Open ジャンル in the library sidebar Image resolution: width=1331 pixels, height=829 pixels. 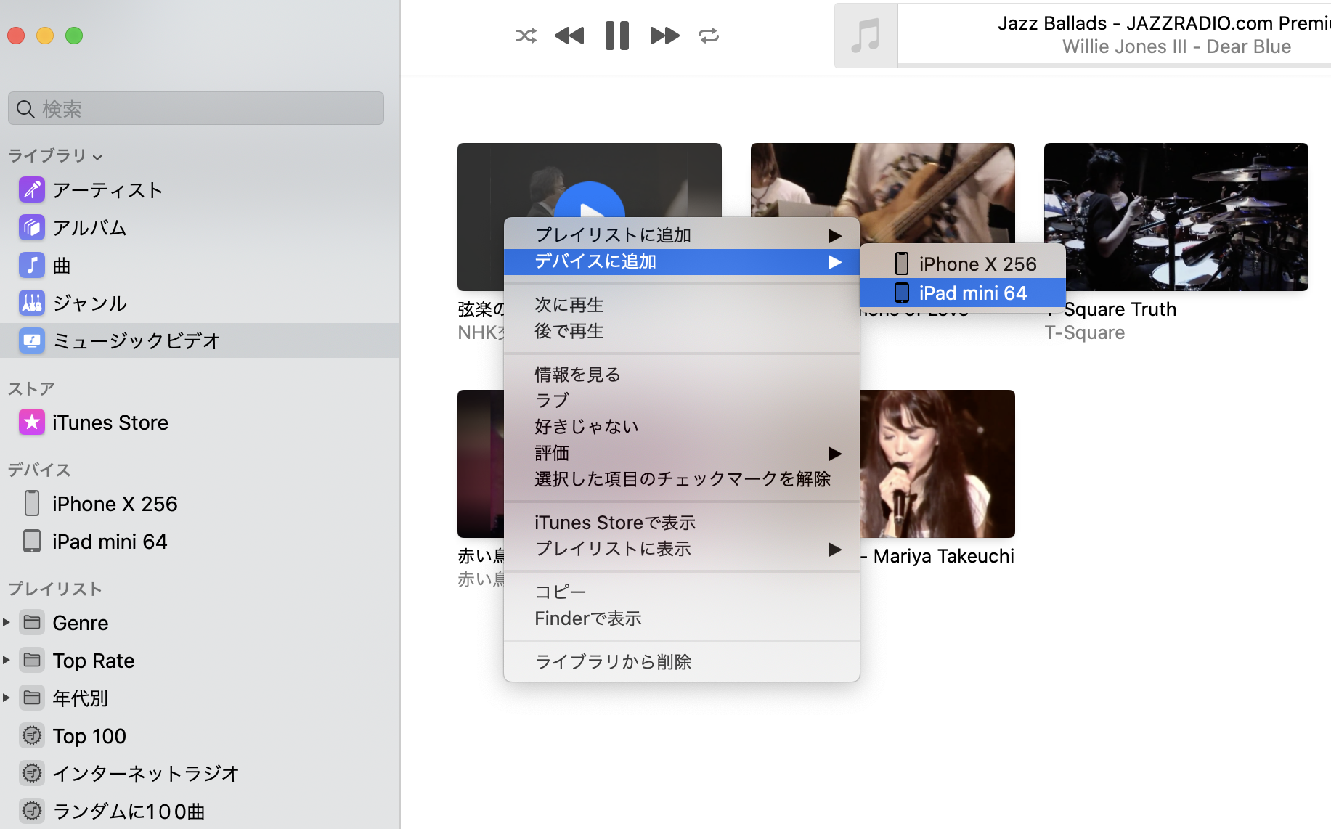coord(200,303)
